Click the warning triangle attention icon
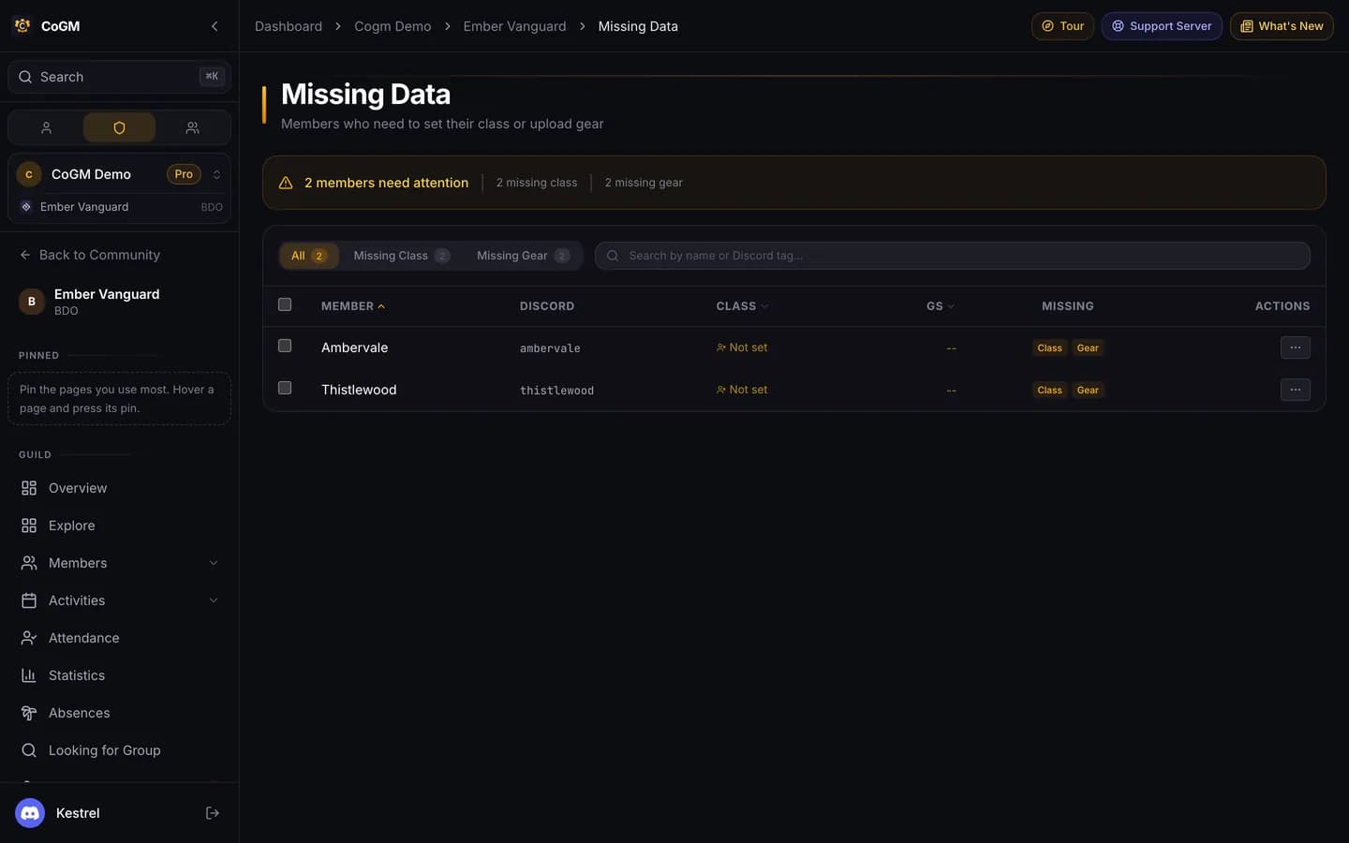Viewport: 1349px width, 843px height. point(286,183)
